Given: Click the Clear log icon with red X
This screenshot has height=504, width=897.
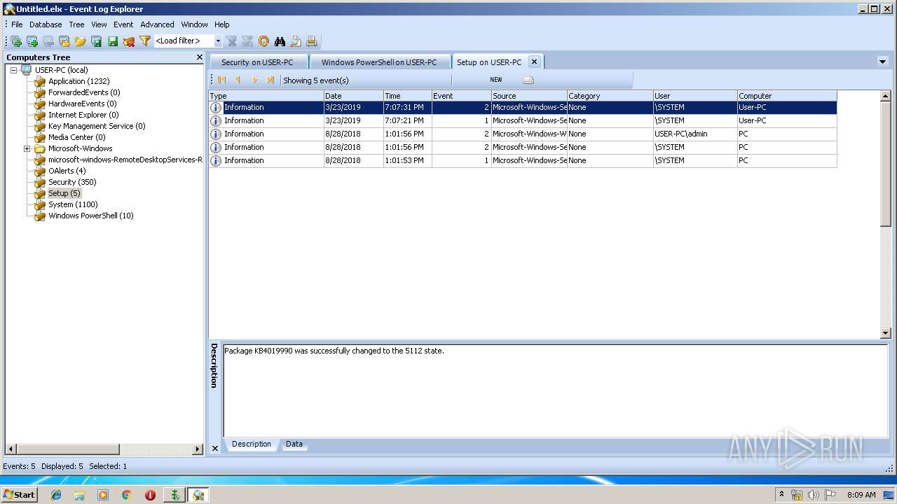Looking at the screenshot, I should [x=128, y=41].
